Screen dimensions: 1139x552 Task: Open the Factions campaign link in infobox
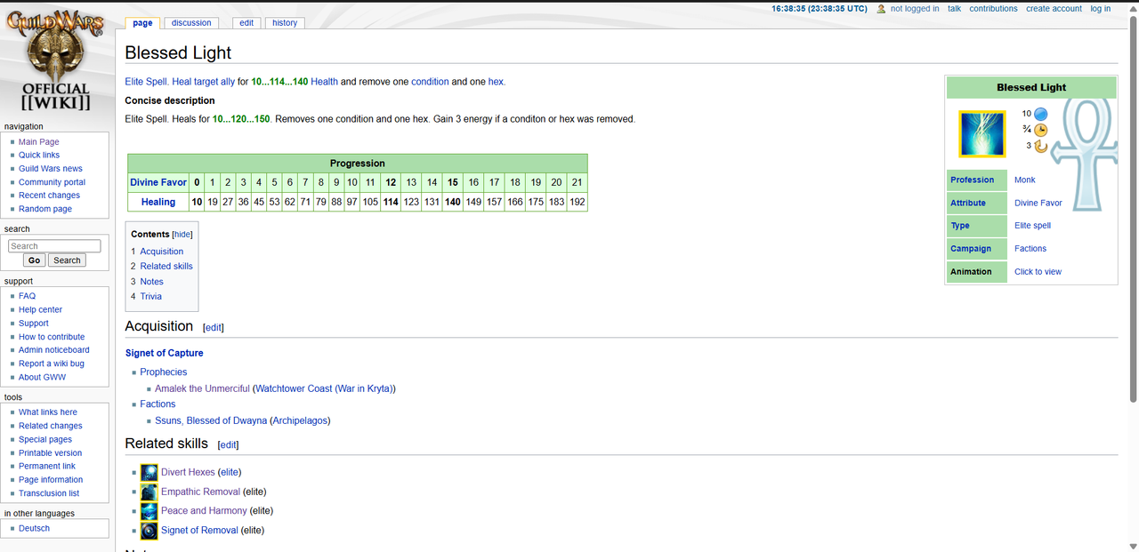coord(1030,249)
